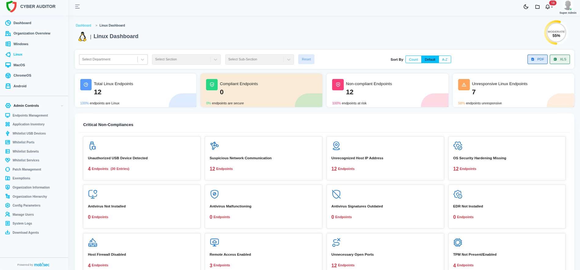The height and width of the screenshot is (270, 580).
Task: Select Default sort option
Action: (x=430, y=59)
